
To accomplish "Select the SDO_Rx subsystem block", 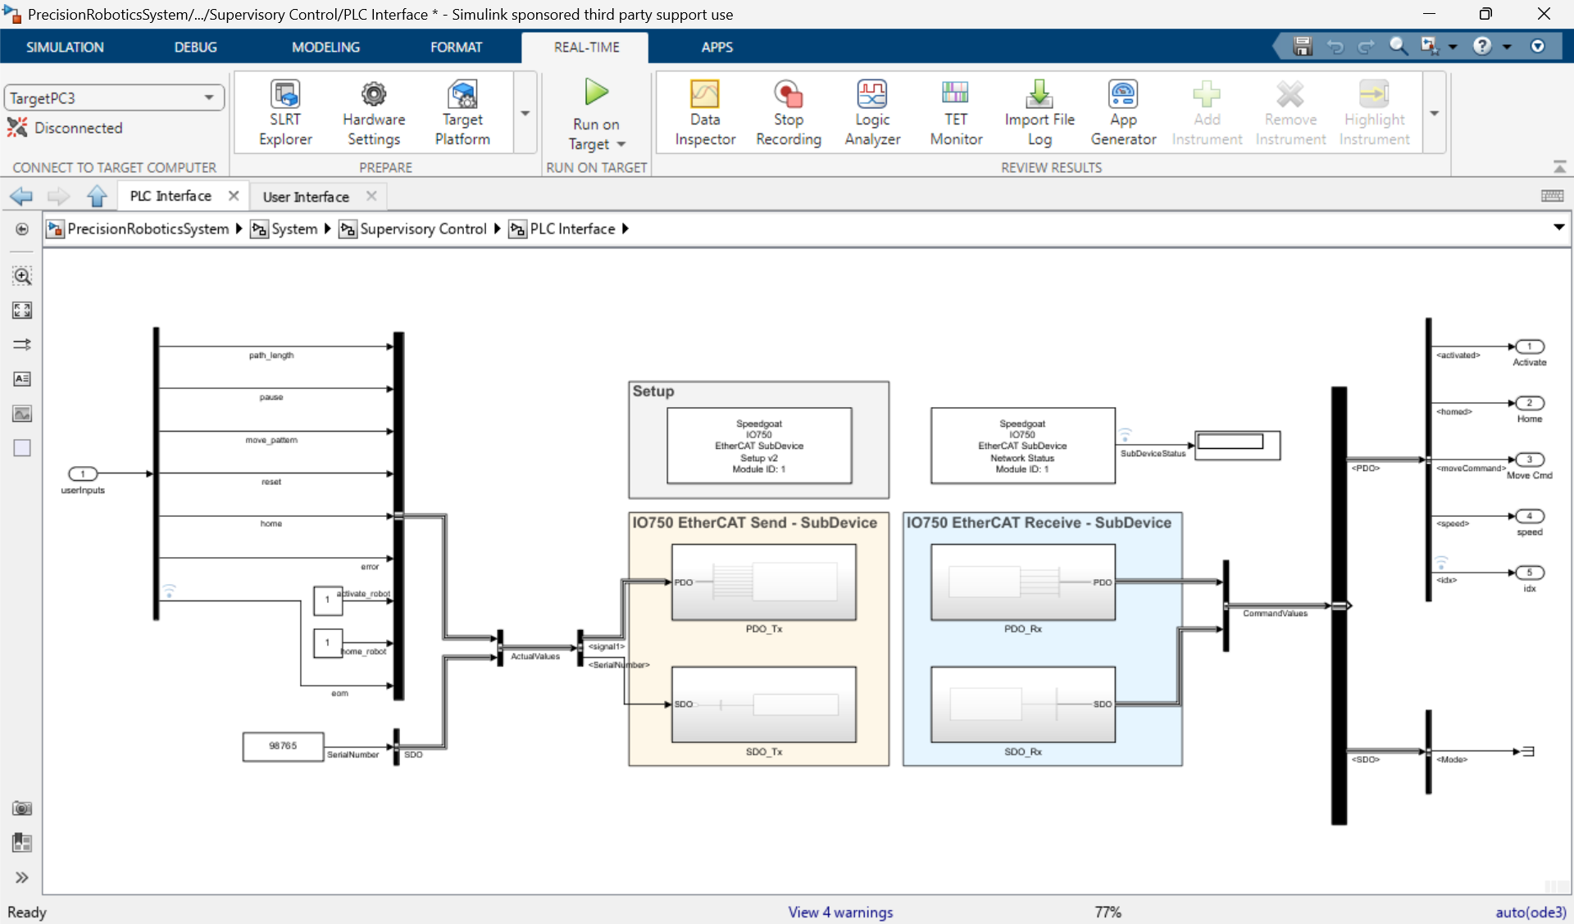I will [1022, 704].
